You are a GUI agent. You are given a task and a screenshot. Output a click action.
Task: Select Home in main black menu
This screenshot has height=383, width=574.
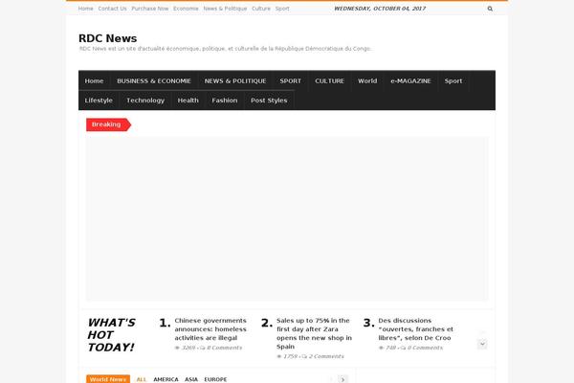(94, 81)
